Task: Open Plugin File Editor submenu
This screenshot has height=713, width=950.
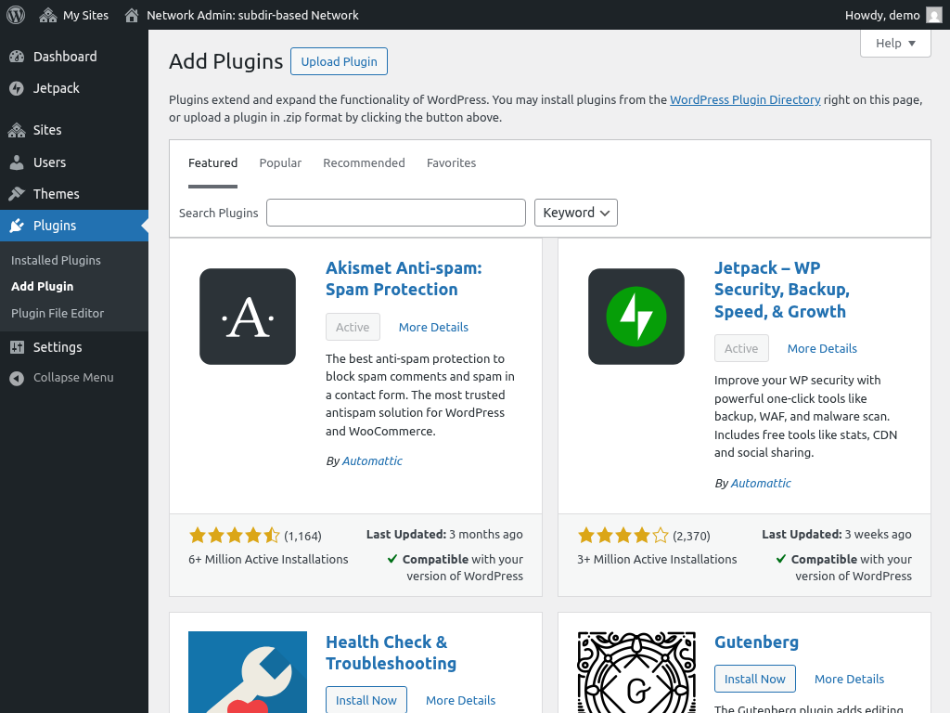Action: [x=58, y=313]
